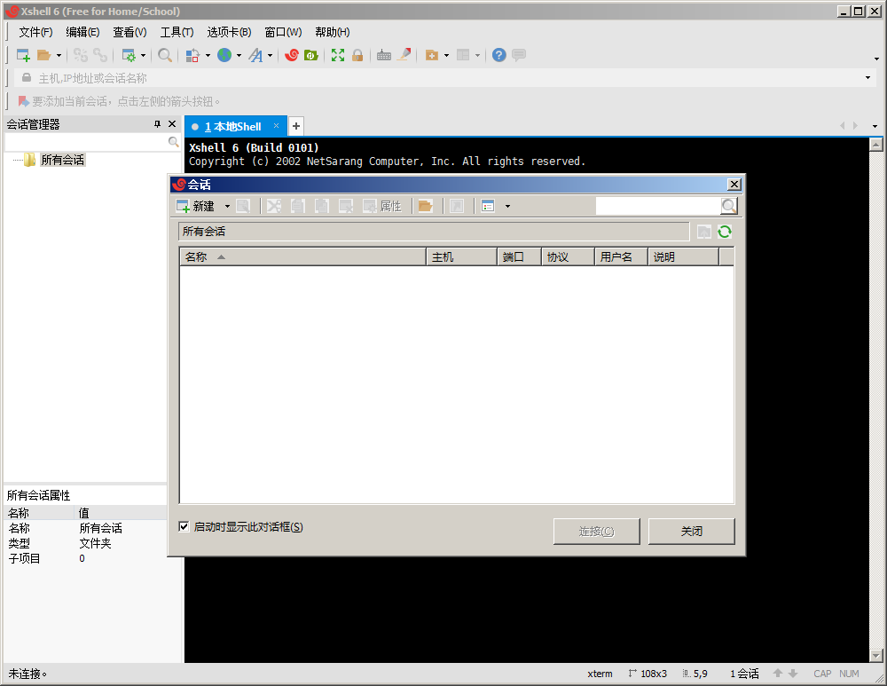Open the color scheme dropdown arrow
Screen dimensions: 887x686
[208, 56]
